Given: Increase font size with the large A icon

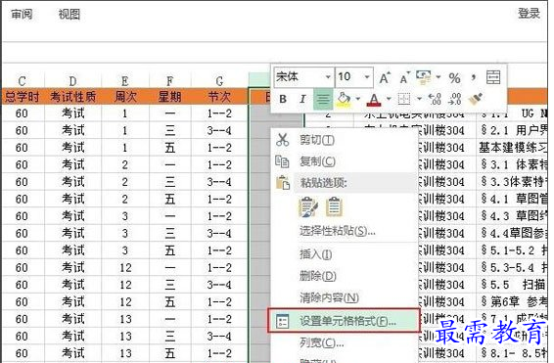Looking at the screenshot, I should tap(385, 77).
